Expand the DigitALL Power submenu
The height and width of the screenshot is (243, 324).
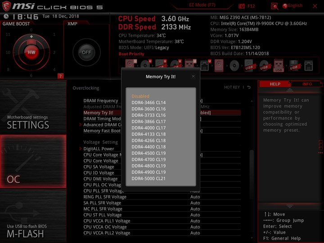(99, 149)
